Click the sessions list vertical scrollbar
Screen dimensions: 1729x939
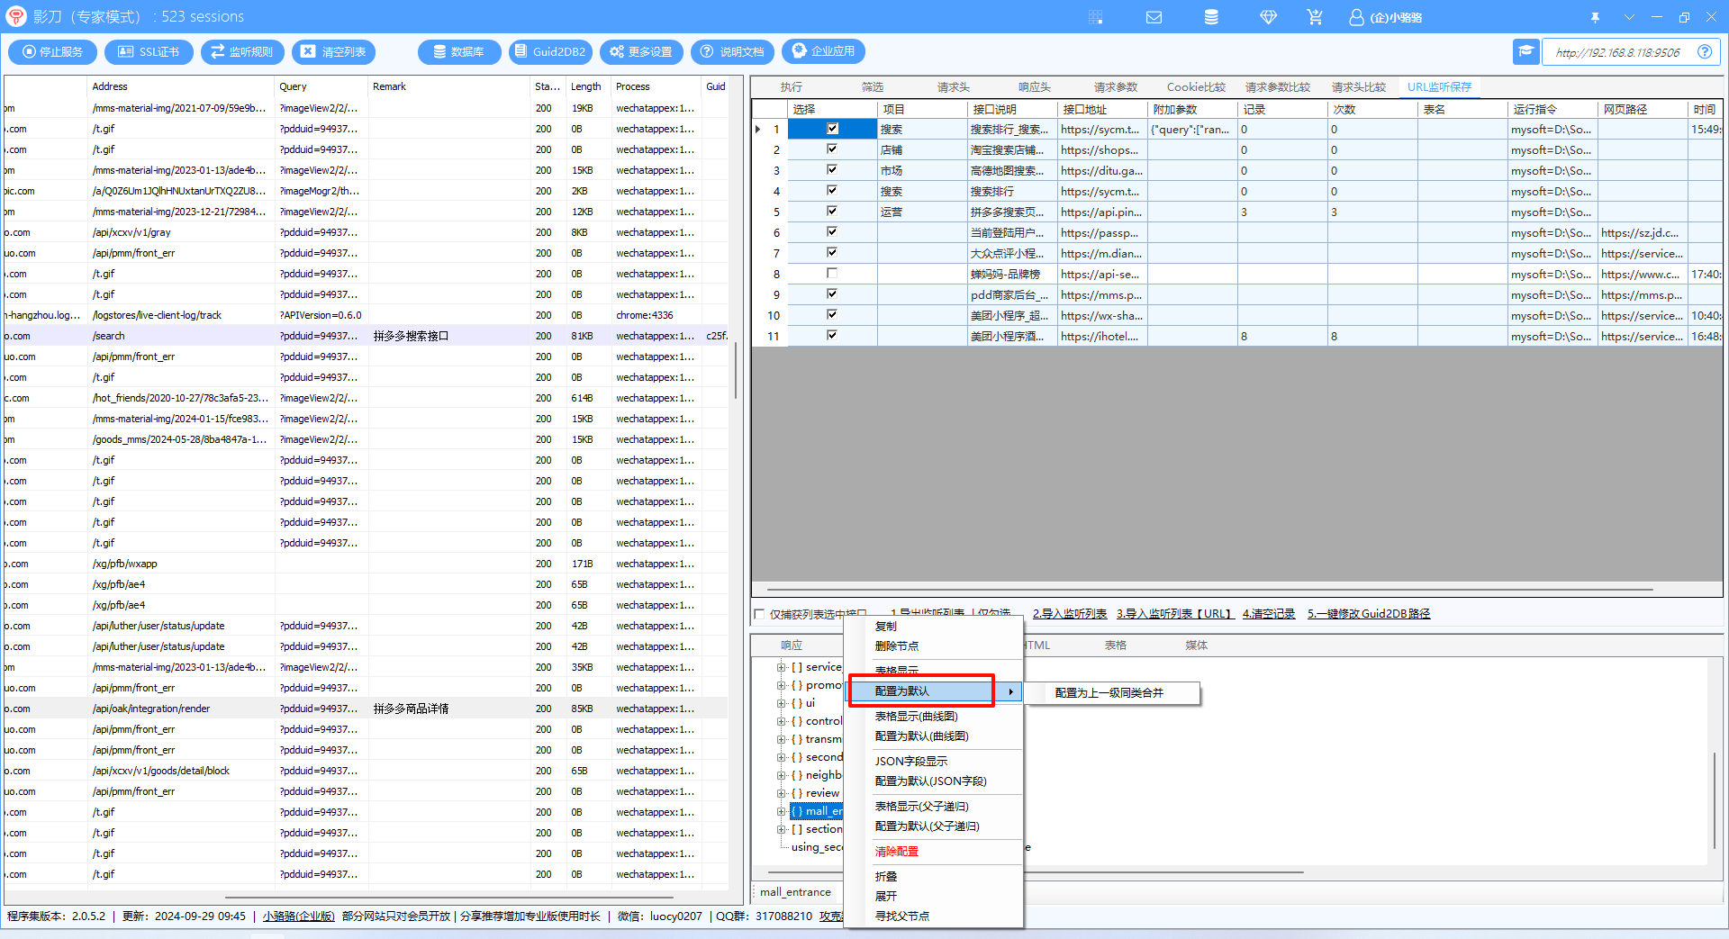point(736,369)
